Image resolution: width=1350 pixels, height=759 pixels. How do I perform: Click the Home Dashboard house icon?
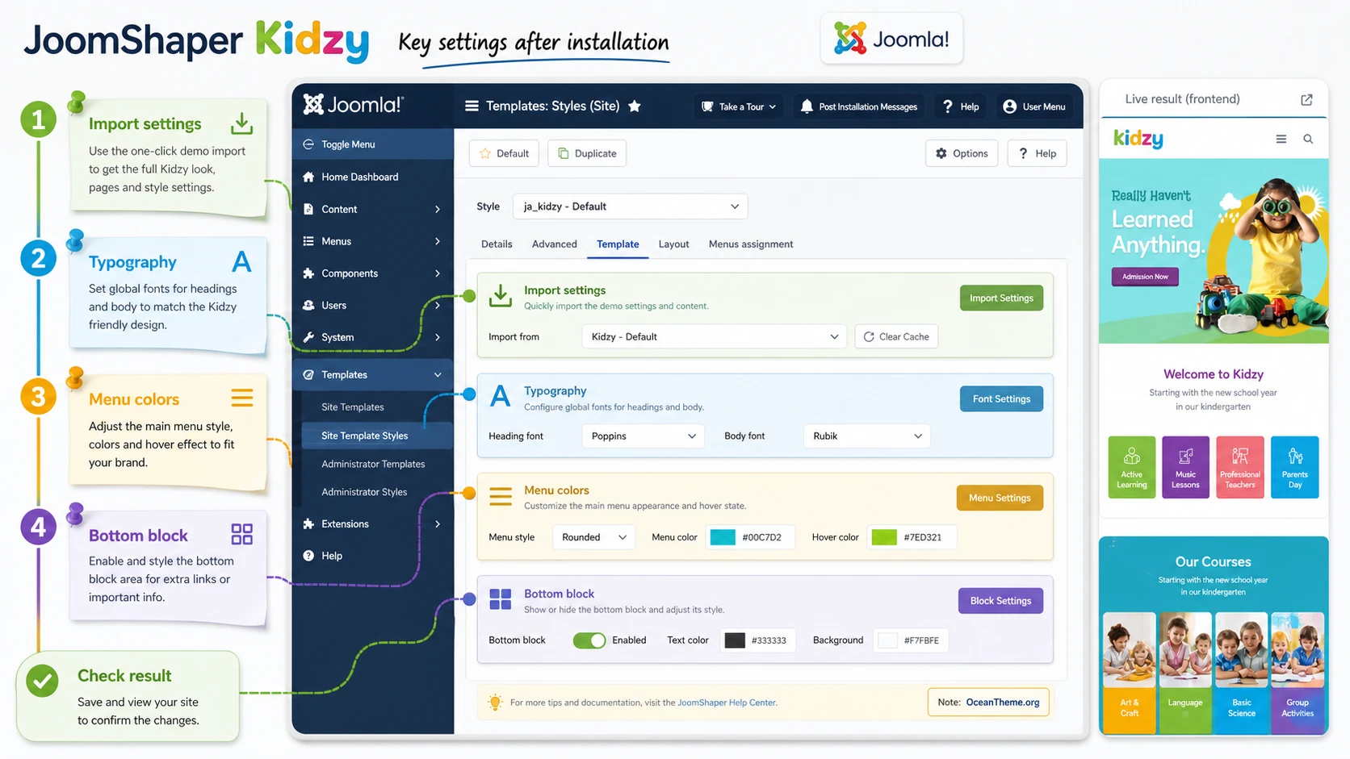pyautogui.click(x=308, y=177)
